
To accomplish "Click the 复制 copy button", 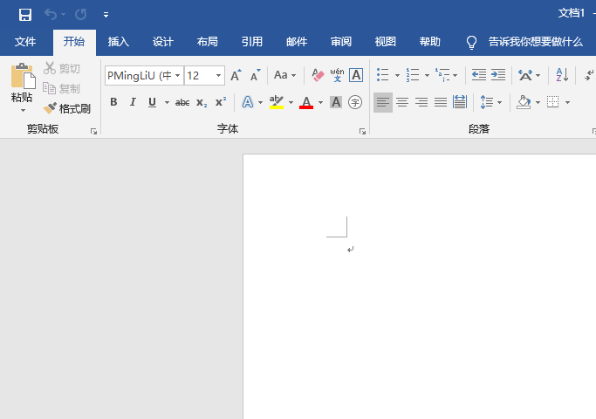I will pos(62,88).
